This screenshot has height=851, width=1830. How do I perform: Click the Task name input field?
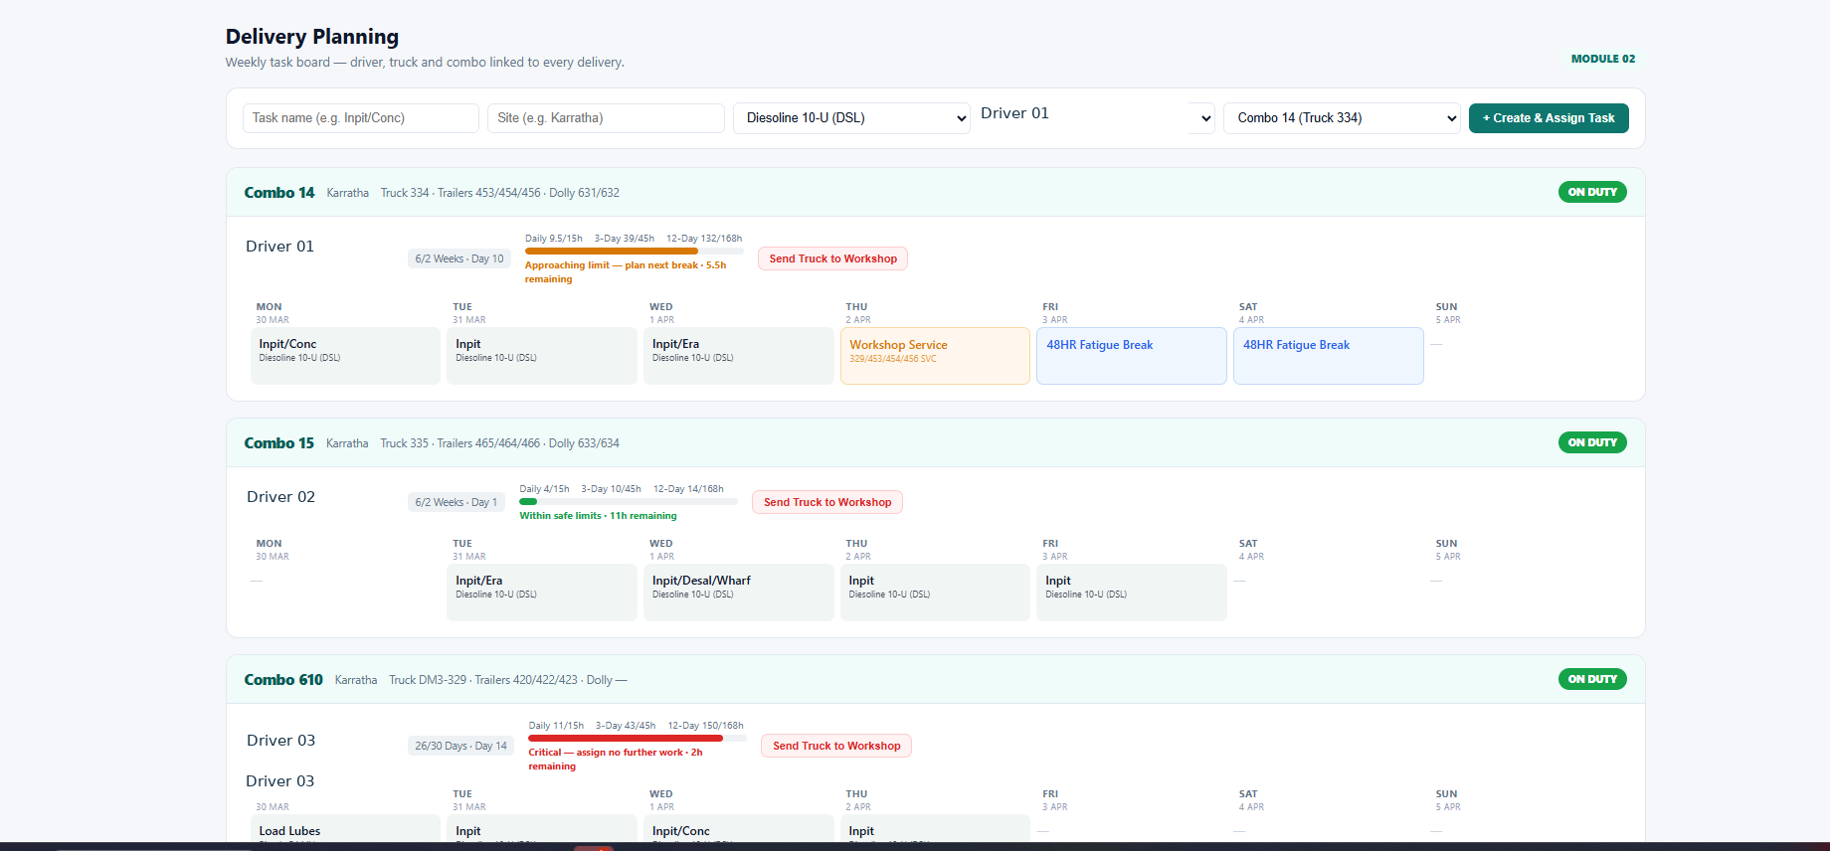pos(361,118)
